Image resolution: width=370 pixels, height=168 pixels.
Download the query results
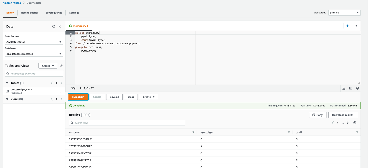click(x=343, y=115)
